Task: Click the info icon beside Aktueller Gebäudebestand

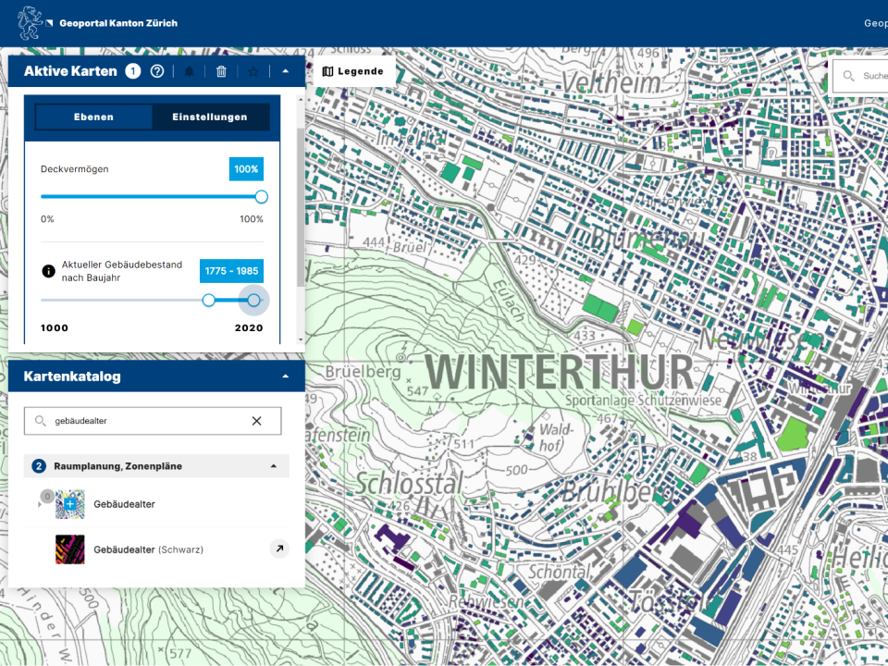Action: point(49,271)
